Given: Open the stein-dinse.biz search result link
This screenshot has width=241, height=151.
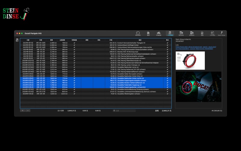Looking at the screenshot, I should (196, 48).
